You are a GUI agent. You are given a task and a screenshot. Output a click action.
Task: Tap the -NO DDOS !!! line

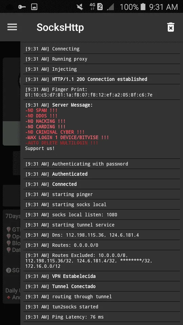pos(41,116)
